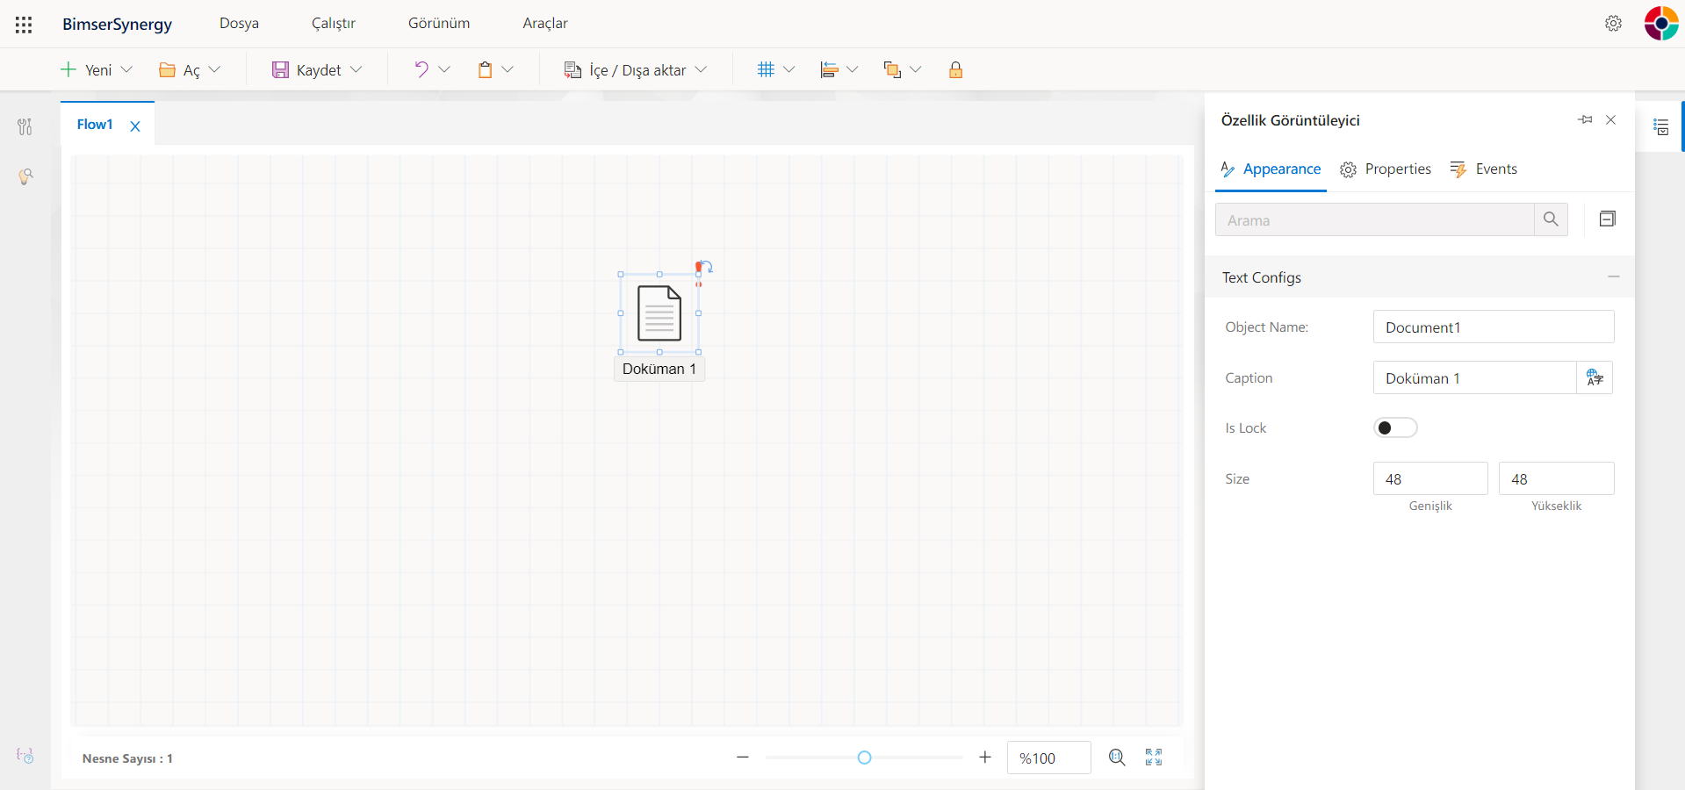Expand the grid options dropdown arrow
The width and height of the screenshot is (1685, 790).
point(788,70)
